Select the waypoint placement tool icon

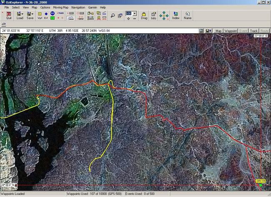(x=40, y=15)
